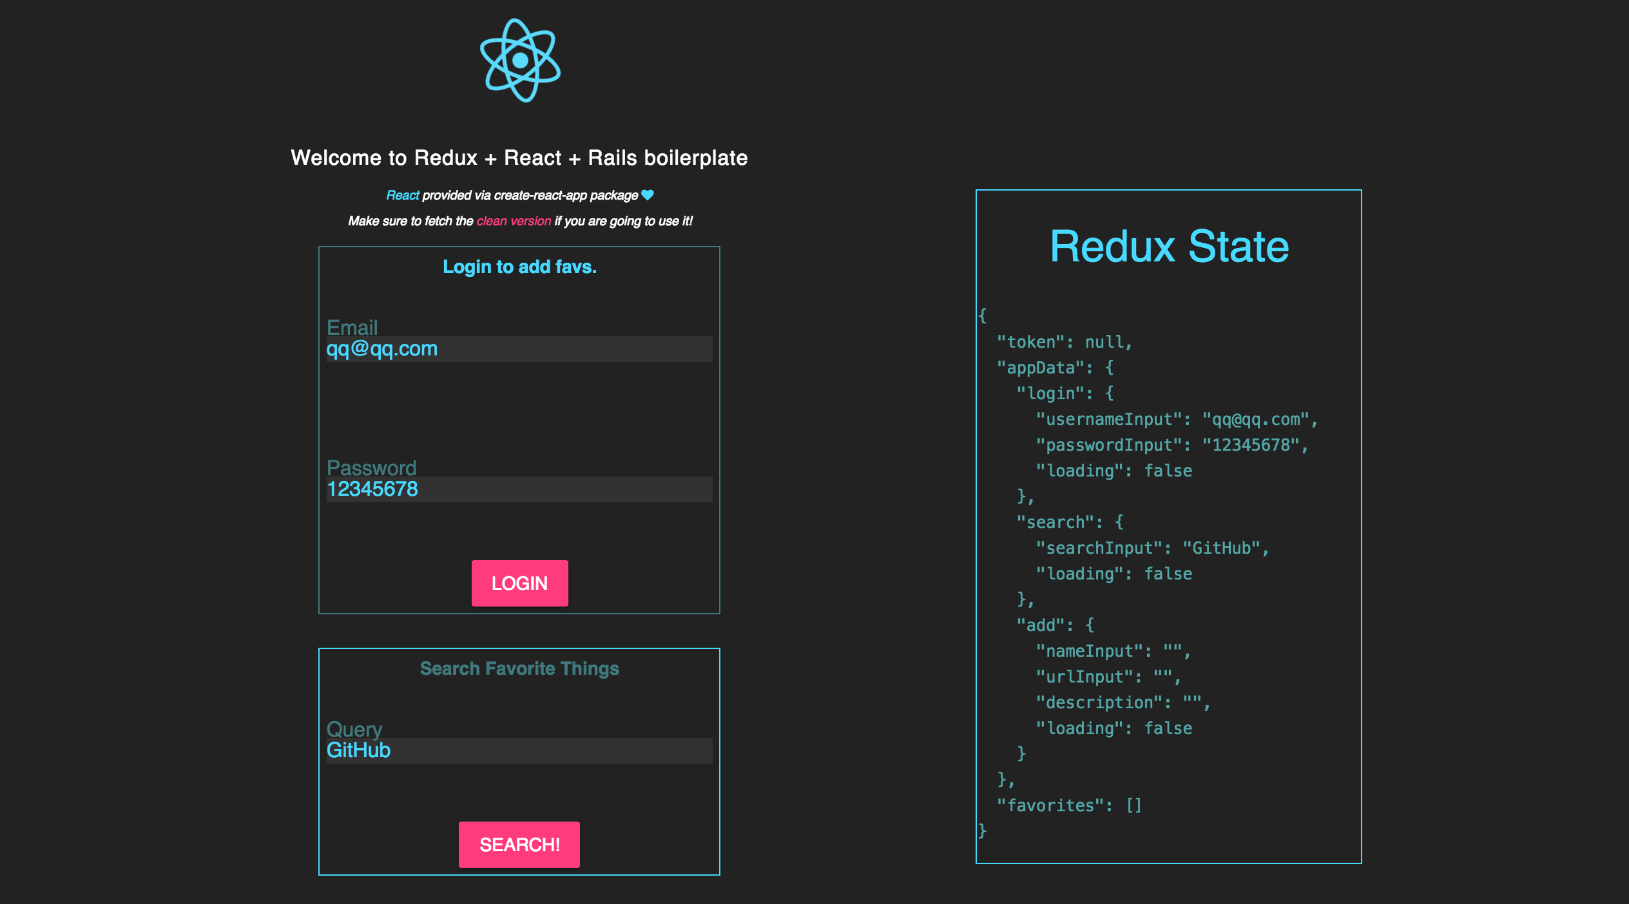This screenshot has width=1629, height=904.
Task: Click the token null state line
Action: pyautogui.click(x=1064, y=342)
